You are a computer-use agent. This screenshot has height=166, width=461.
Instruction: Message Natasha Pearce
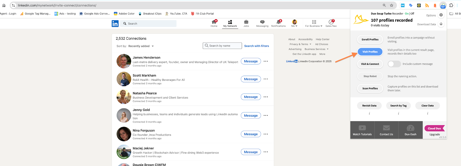click(x=251, y=97)
